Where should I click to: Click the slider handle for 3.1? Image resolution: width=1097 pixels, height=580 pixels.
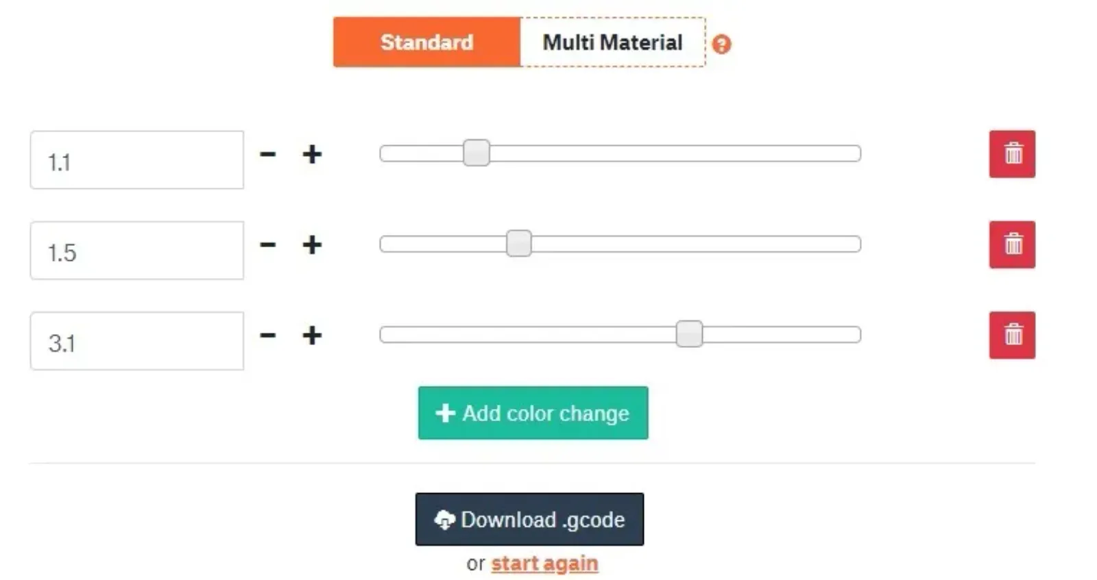[x=689, y=333]
